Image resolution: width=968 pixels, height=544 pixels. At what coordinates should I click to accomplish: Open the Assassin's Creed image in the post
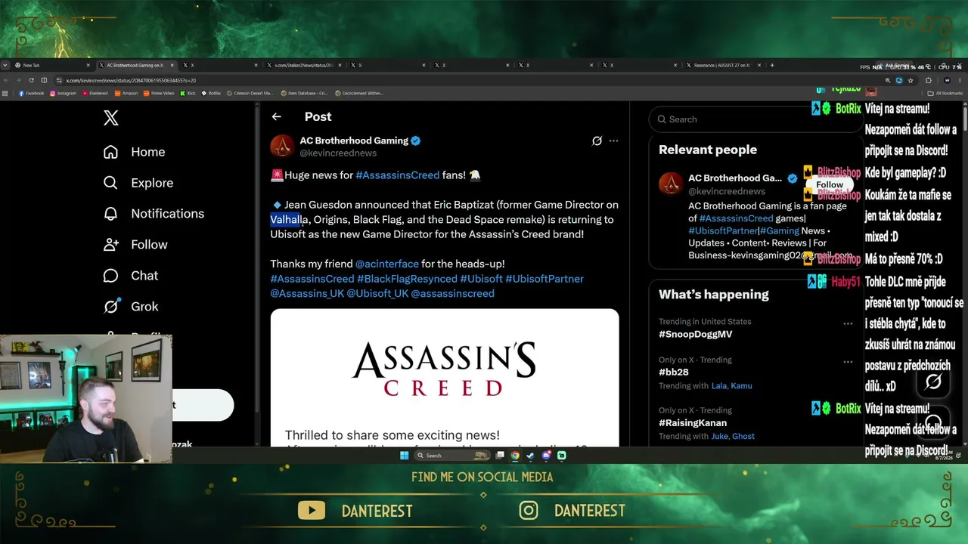445,376
